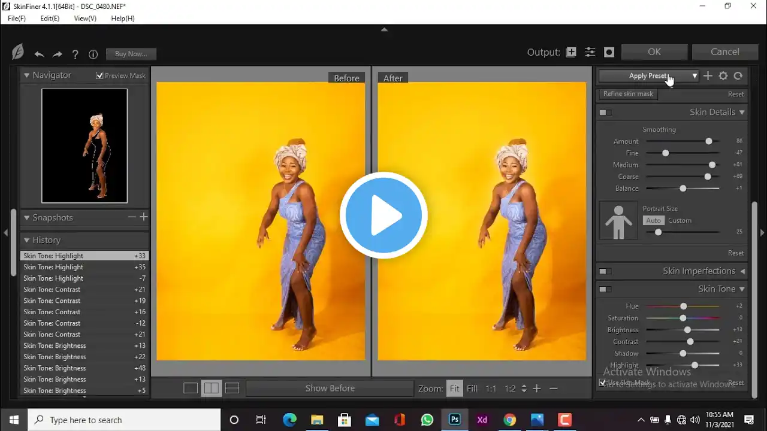
Task: Select Auto portrait size
Action: (654, 220)
